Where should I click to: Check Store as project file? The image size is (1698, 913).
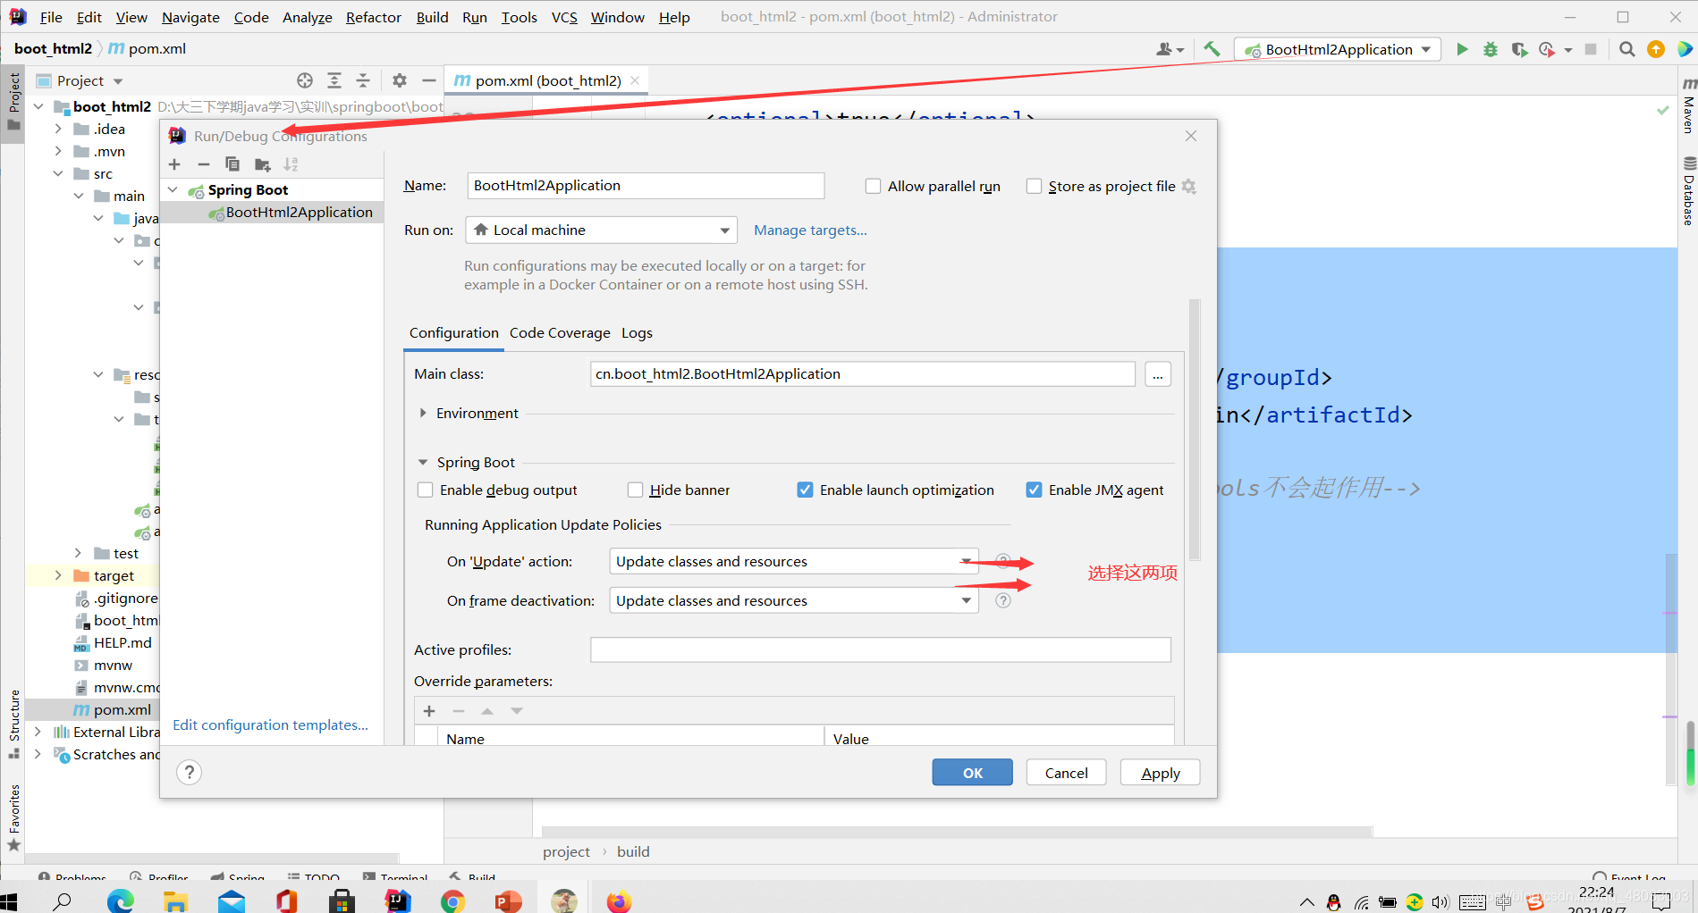point(1034,186)
